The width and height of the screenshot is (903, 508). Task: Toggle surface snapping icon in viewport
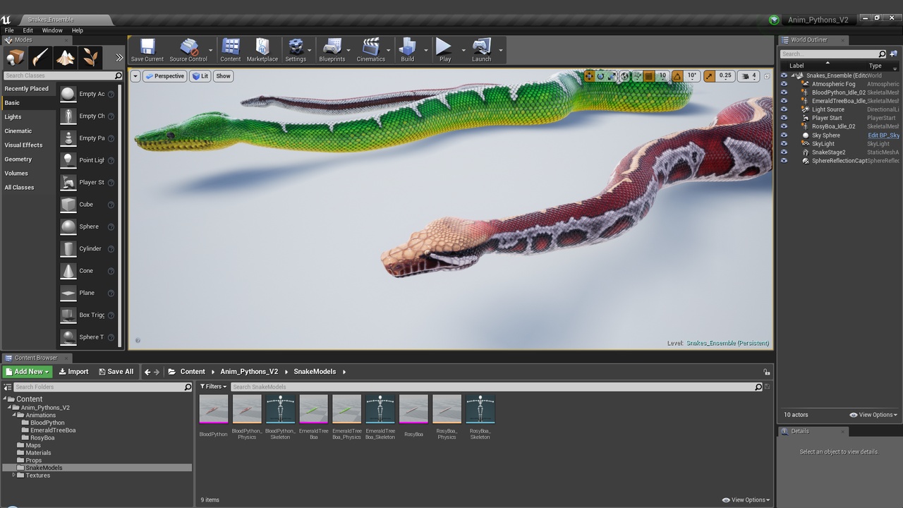pos(637,76)
